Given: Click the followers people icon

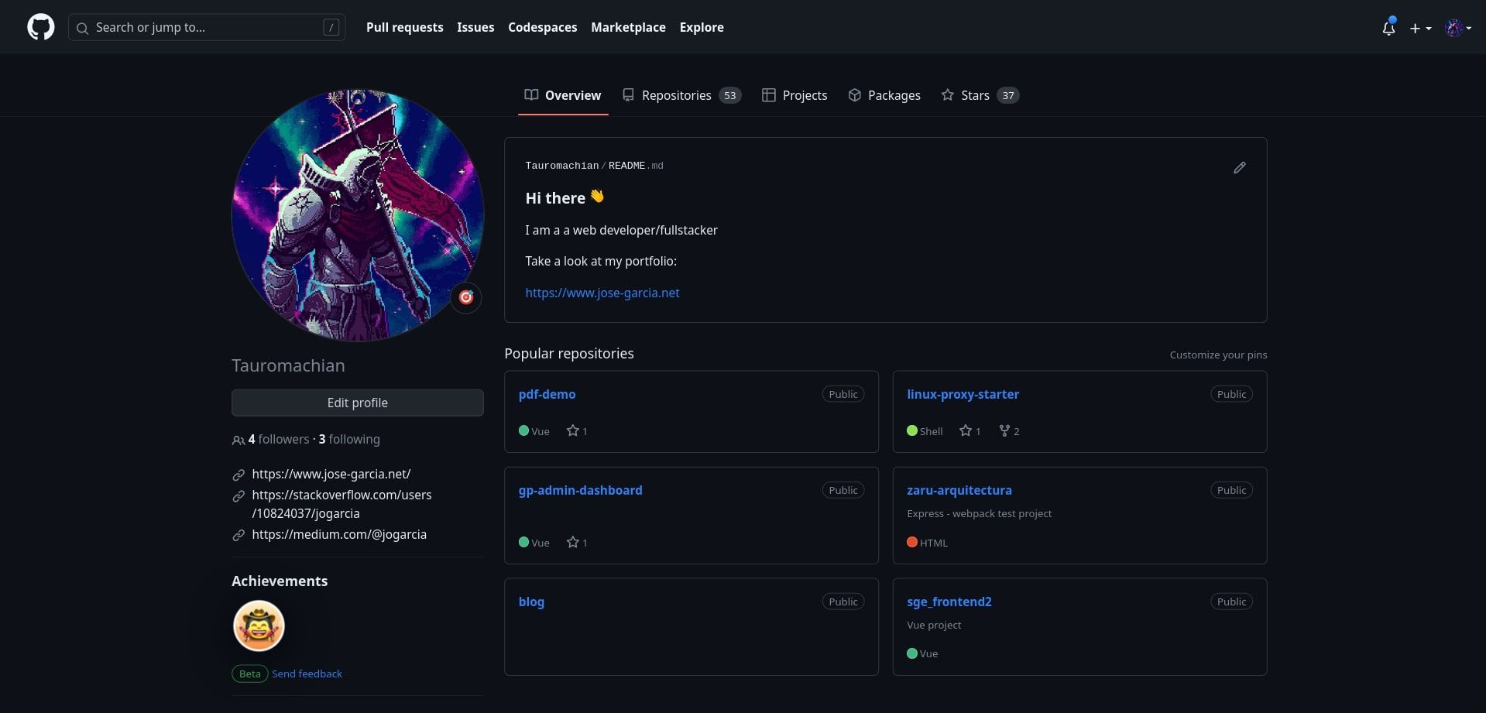Looking at the screenshot, I should 238,440.
